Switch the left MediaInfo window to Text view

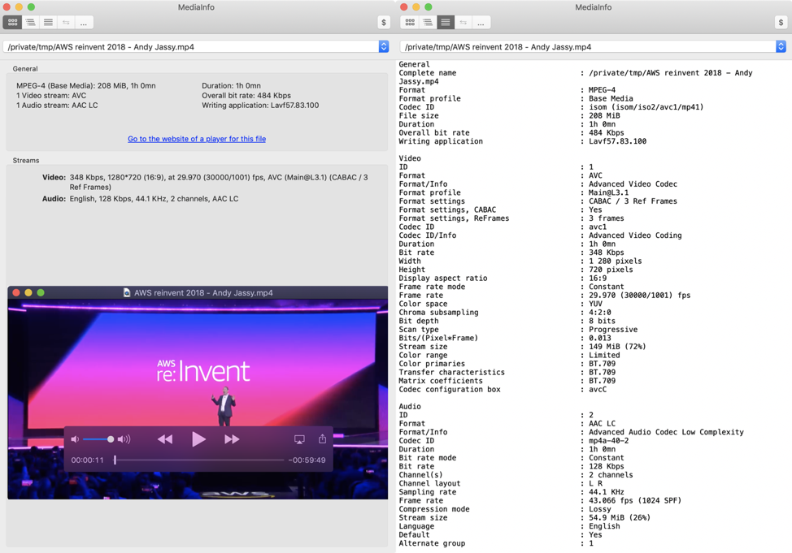pos(47,22)
